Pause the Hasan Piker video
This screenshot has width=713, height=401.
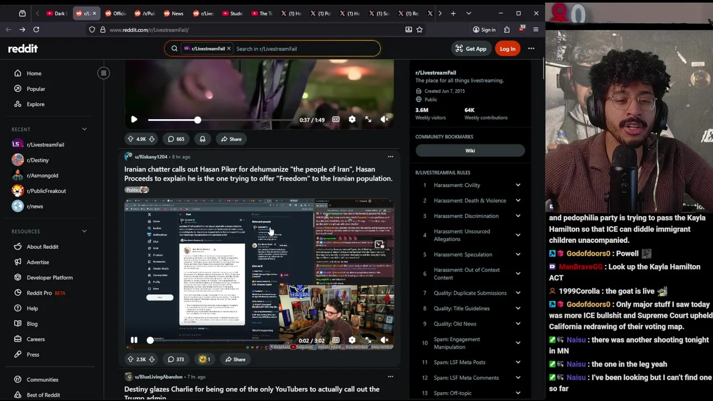[134, 340]
